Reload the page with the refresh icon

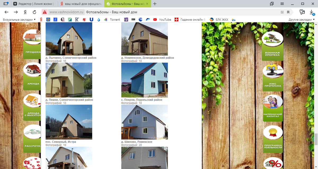[34, 12]
